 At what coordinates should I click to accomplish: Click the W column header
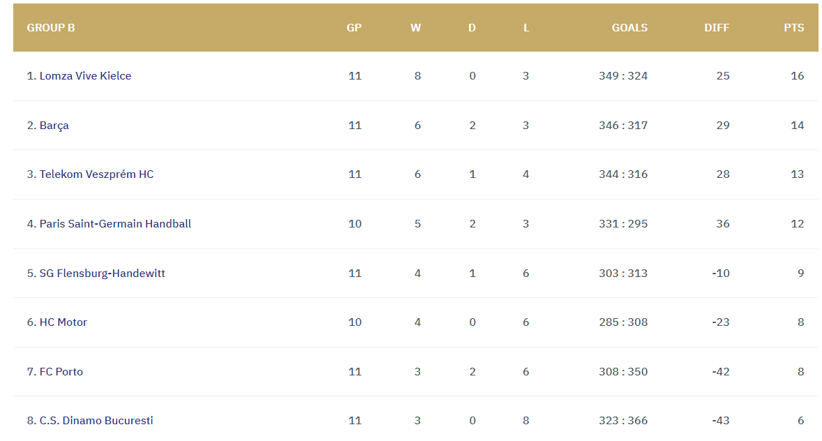(416, 28)
